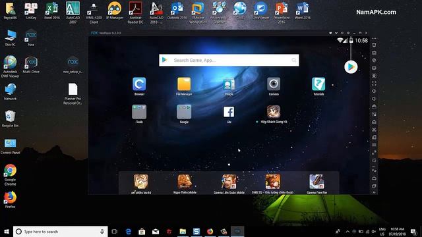The height and width of the screenshot is (237, 422).
Task: Select Network desktop icon
Action: point(11,92)
